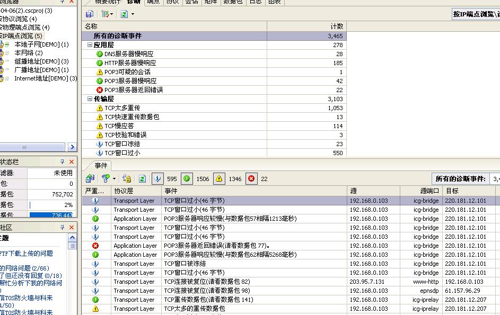Click the refresh icon in events toolbar
Viewport: 500px width, 315px height.
coord(142,179)
